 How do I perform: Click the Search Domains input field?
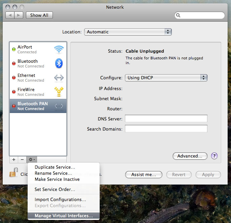pyautogui.click(x=166, y=129)
